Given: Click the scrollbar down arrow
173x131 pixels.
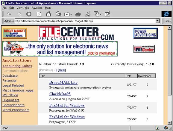Looking at the screenshot, I should [x=169, y=123].
